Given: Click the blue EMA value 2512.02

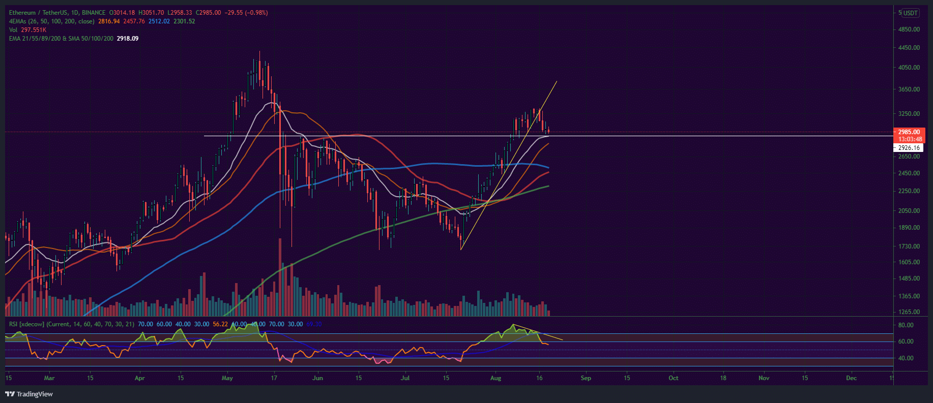Looking at the screenshot, I should coord(159,21).
